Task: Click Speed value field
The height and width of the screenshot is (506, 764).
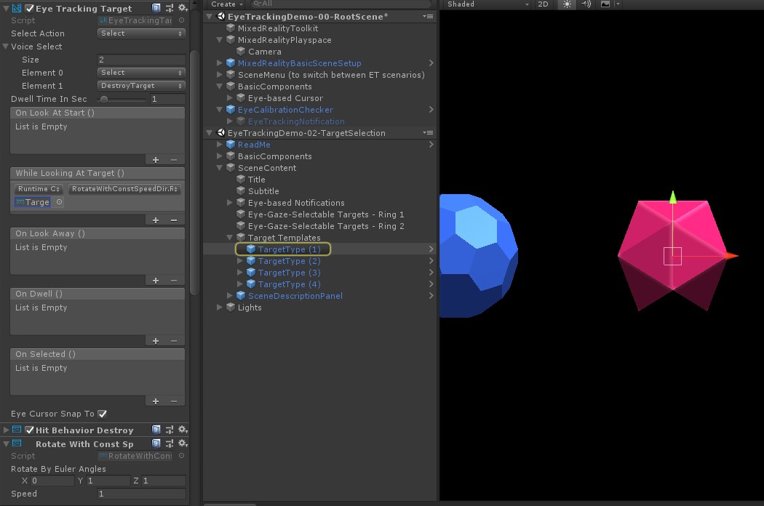Action: [141, 494]
